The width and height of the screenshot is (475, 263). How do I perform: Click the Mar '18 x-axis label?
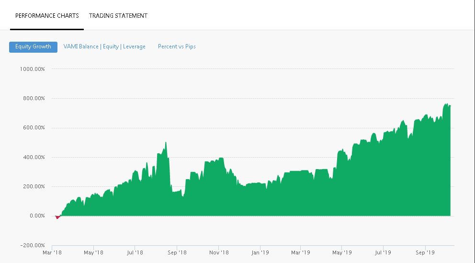click(52, 252)
